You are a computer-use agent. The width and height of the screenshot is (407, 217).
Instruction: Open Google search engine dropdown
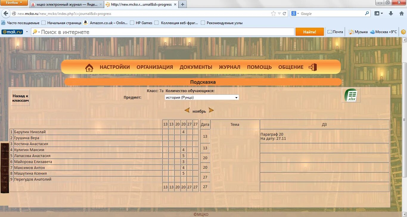point(295,13)
